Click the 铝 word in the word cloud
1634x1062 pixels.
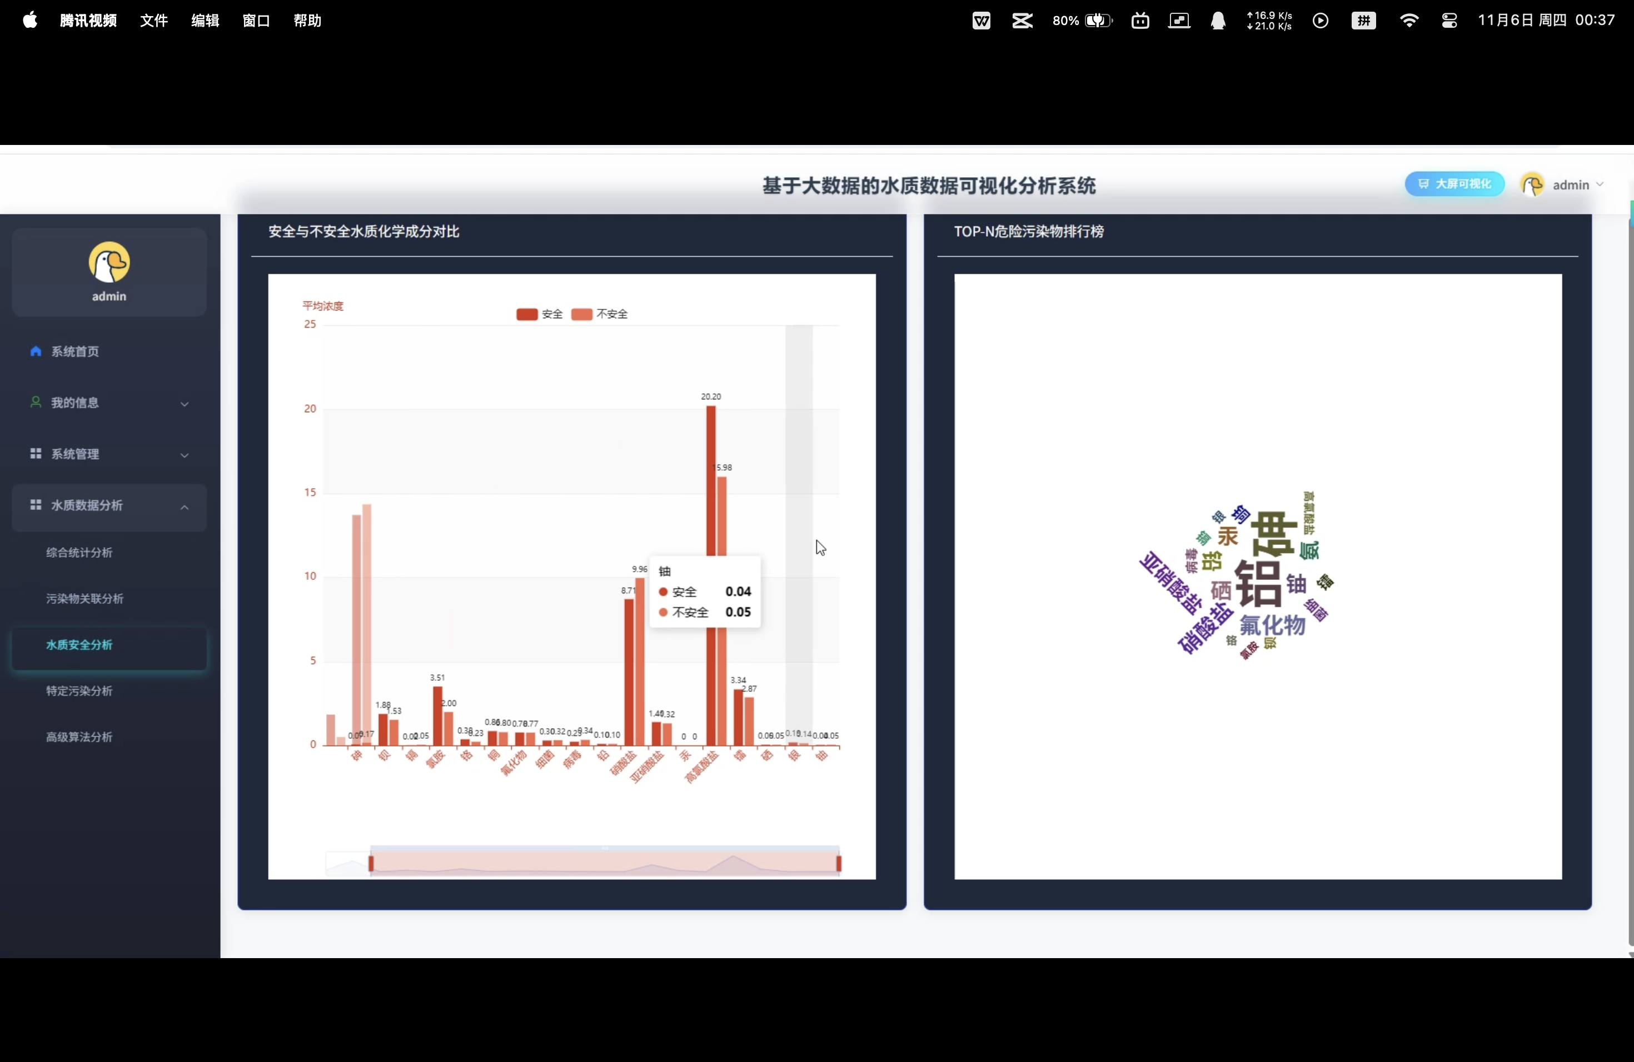point(1258,584)
